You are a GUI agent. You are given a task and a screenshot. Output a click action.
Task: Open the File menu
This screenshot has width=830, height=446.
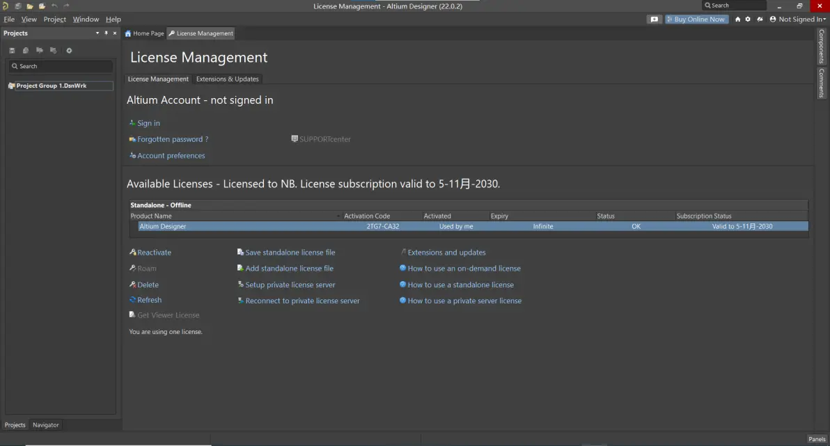[9, 19]
